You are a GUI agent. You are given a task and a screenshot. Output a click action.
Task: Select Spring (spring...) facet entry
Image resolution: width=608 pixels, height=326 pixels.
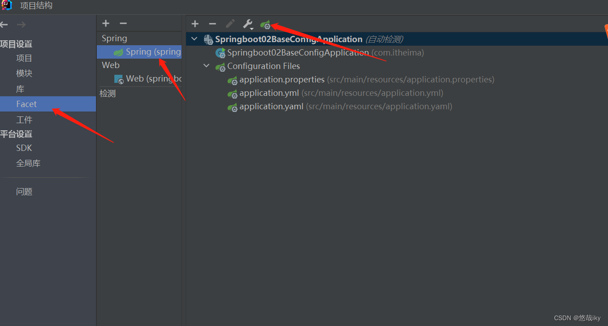[139, 52]
